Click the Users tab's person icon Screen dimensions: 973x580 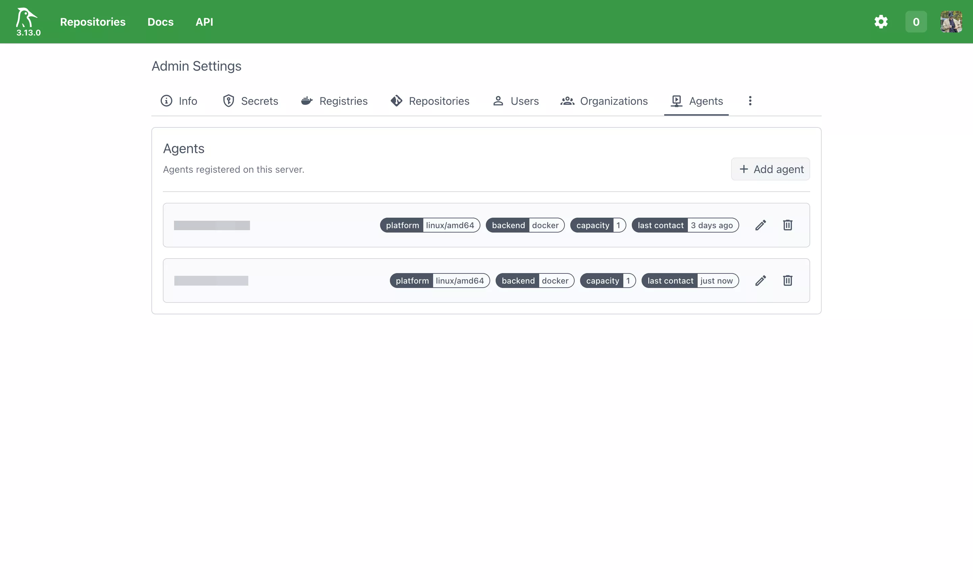click(498, 101)
